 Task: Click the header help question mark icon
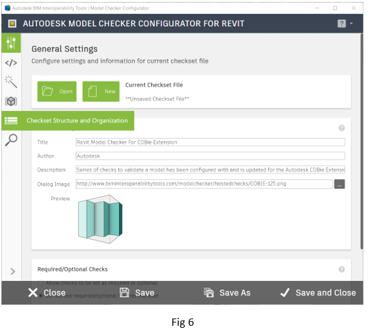click(x=342, y=24)
